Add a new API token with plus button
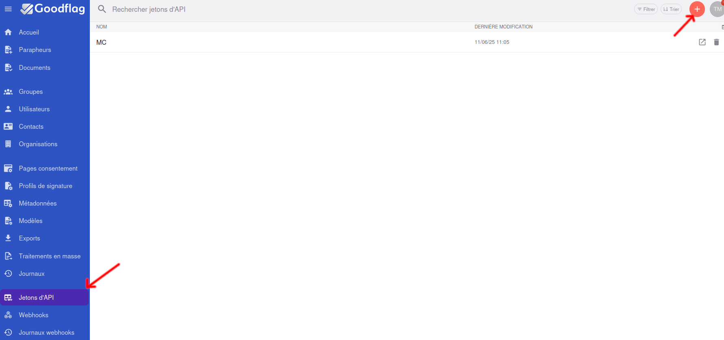 697,9
